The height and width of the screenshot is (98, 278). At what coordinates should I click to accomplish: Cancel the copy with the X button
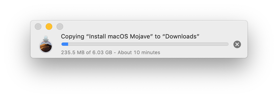237,44
